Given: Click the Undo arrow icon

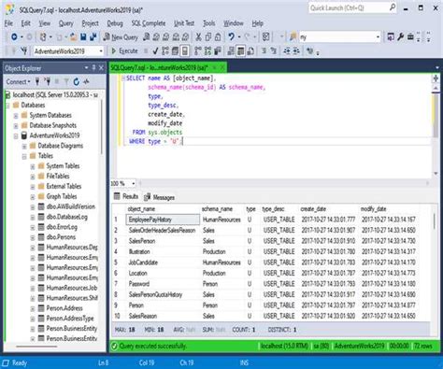Looking at the screenshot, I should point(231,37).
